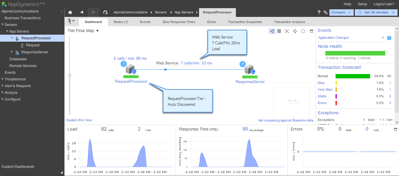Open the Help menu

pos(348,4)
